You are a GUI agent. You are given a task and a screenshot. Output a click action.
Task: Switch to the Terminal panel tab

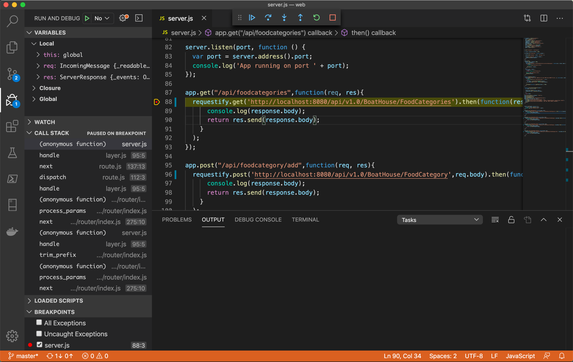coord(305,220)
